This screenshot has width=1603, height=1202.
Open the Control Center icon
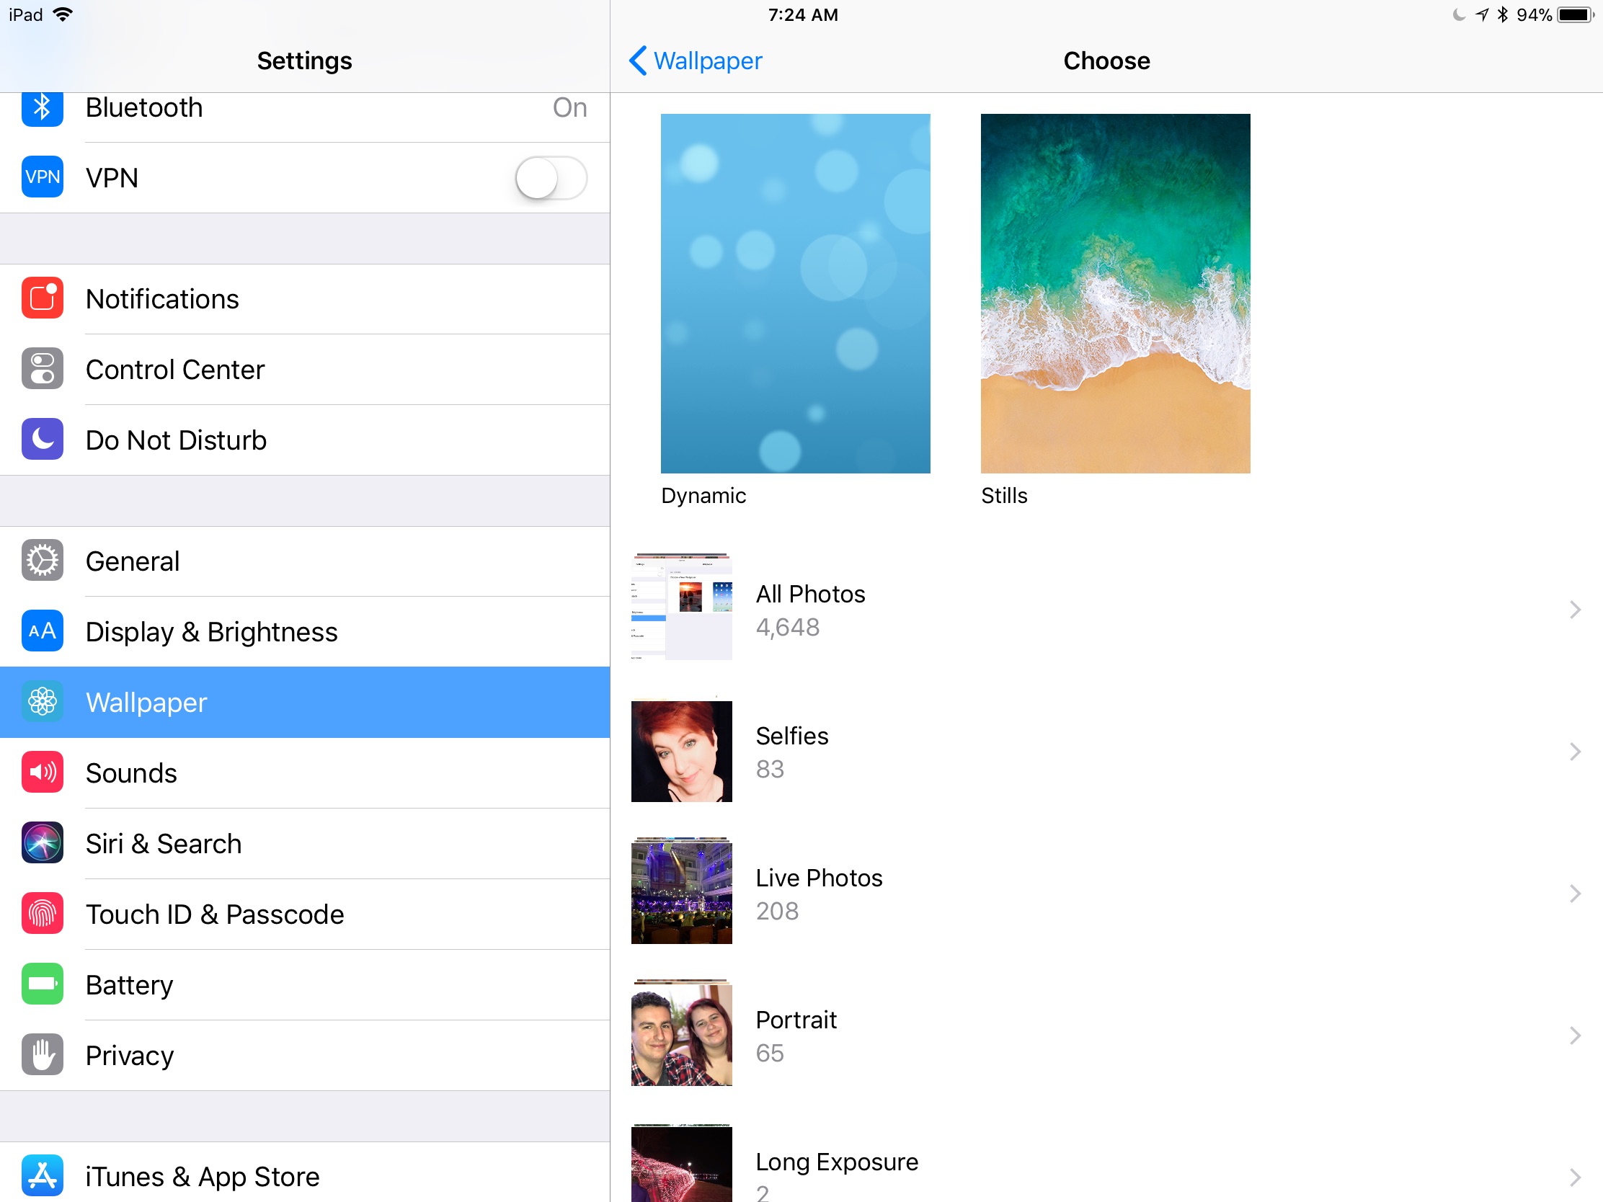point(42,369)
